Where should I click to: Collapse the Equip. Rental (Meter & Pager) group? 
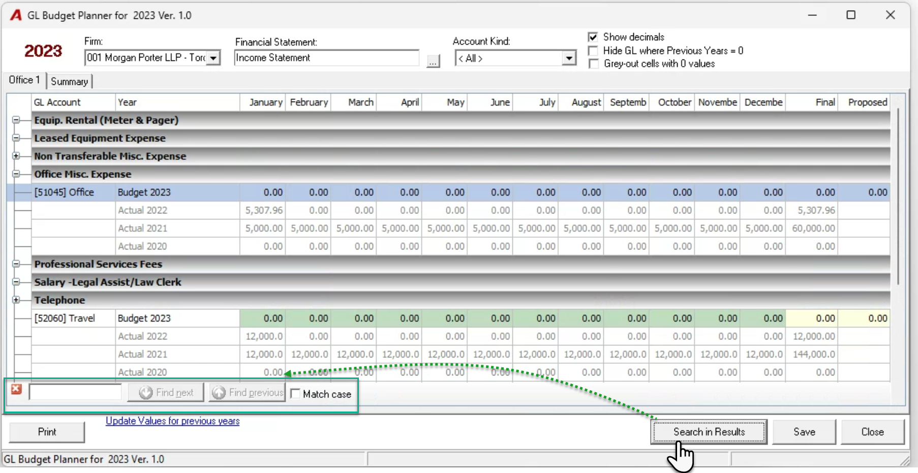(16, 120)
